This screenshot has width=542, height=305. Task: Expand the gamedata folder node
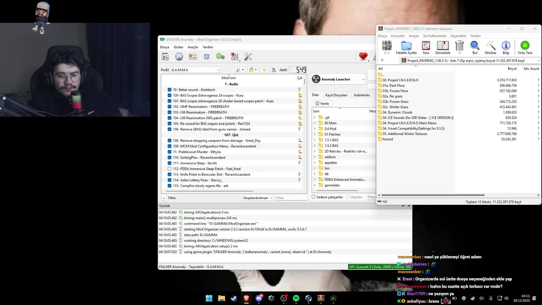click(315, 185)
